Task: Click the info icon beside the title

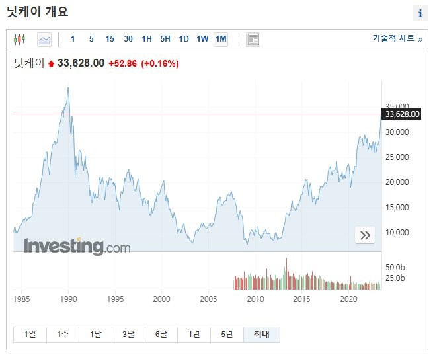Action: click(x=420, y=13)
